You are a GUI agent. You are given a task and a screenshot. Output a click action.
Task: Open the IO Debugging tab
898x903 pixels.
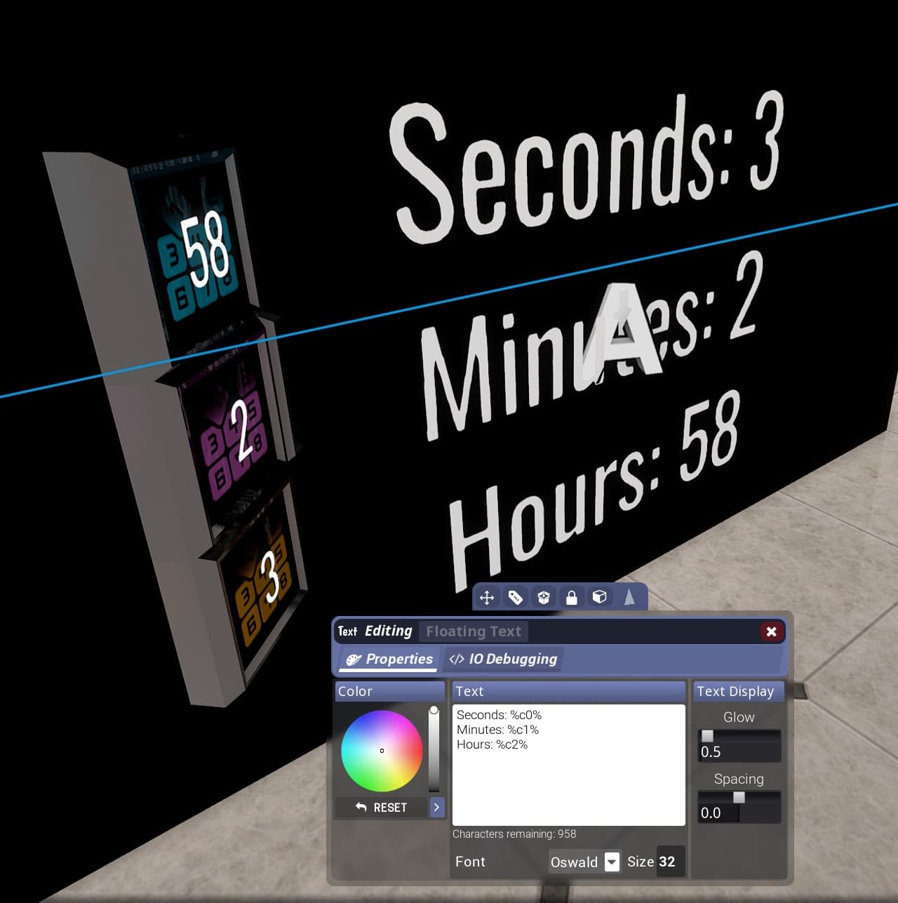pos(503,660)
